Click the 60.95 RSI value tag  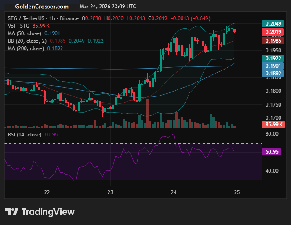272,152
